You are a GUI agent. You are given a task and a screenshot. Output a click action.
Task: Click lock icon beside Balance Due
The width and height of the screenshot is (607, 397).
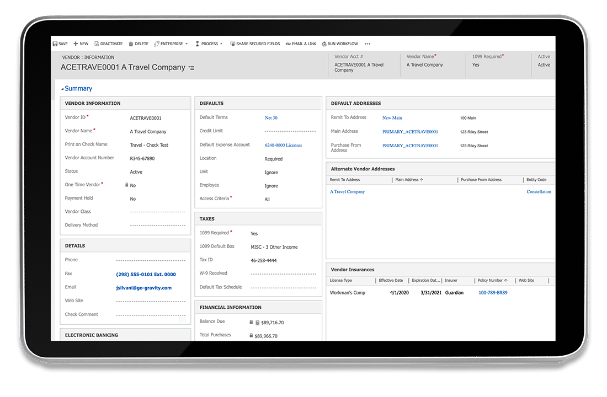(251, 322)
